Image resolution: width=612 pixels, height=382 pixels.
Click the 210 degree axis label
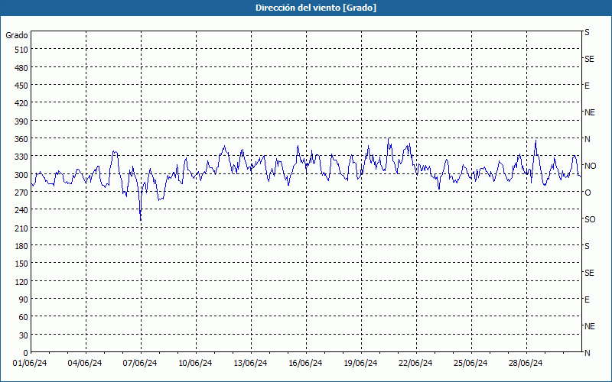point(21,228)
